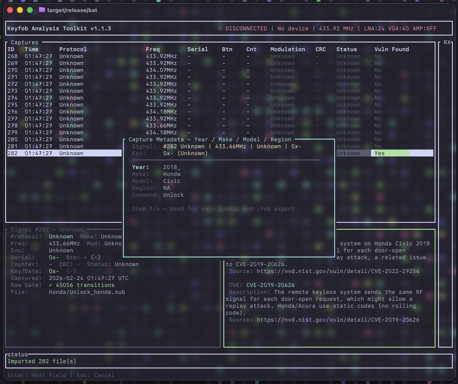
Task: Click the Captures panel title
Action: coord(25,42)
